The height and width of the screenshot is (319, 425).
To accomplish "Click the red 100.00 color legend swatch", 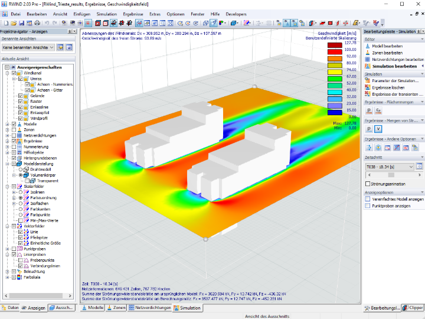I will 335,52.
